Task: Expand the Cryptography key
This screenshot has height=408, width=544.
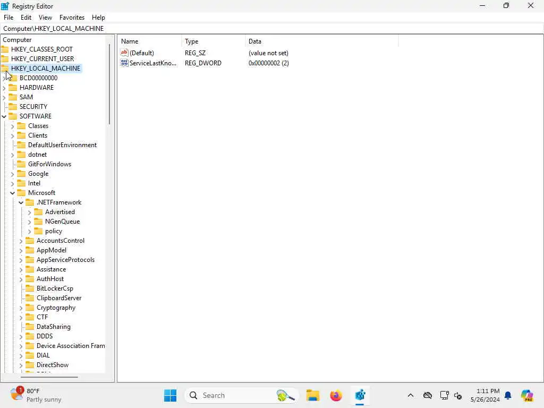Action: click(x=21, y=308)
